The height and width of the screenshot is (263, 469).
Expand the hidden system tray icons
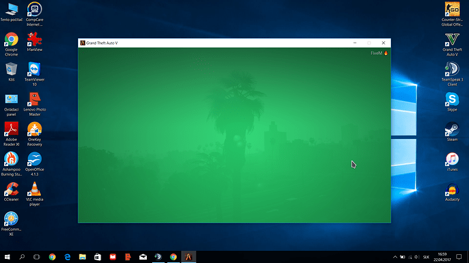395,257
